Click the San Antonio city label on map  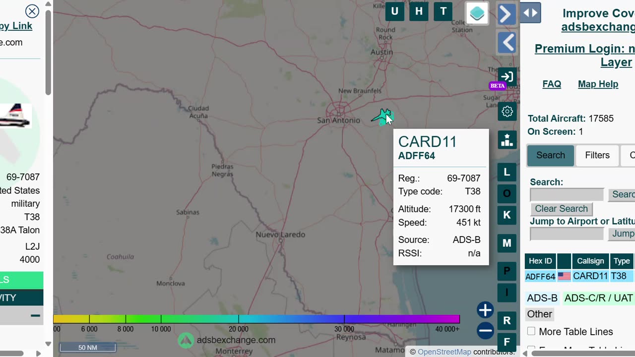[338, 120]
